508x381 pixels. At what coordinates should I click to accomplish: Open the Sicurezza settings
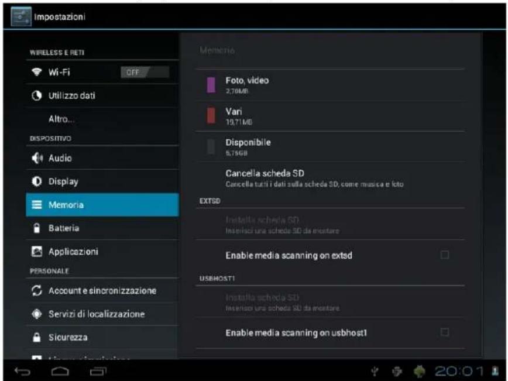102,337
